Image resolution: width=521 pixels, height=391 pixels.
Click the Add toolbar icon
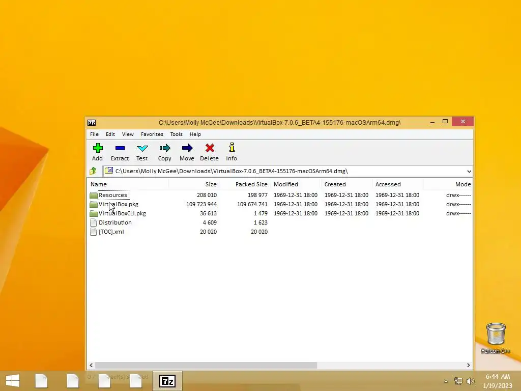98,148
